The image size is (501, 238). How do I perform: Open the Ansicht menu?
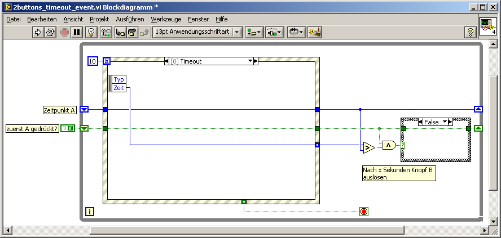tap(73, 19)
